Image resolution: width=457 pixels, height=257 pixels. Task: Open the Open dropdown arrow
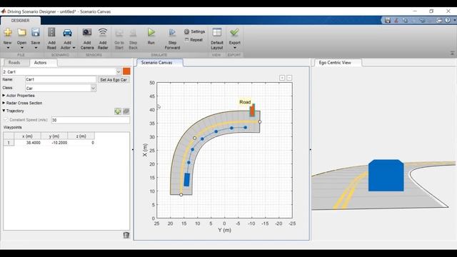click(x=22, y=48)
